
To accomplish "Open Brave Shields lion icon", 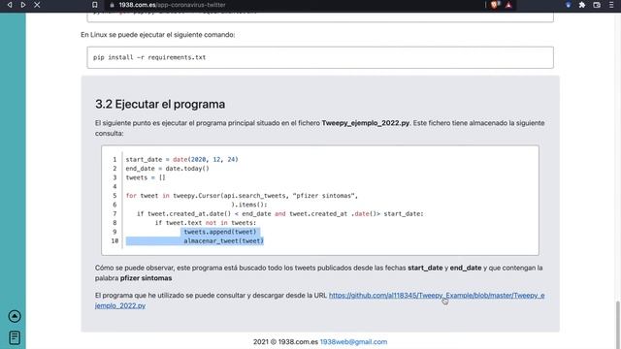I will click(495, 5).
